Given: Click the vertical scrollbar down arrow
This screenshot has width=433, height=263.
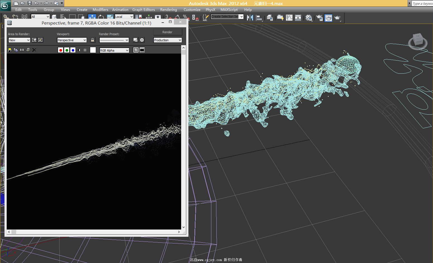Looking at the screenshot, I should tap(183, 227).
